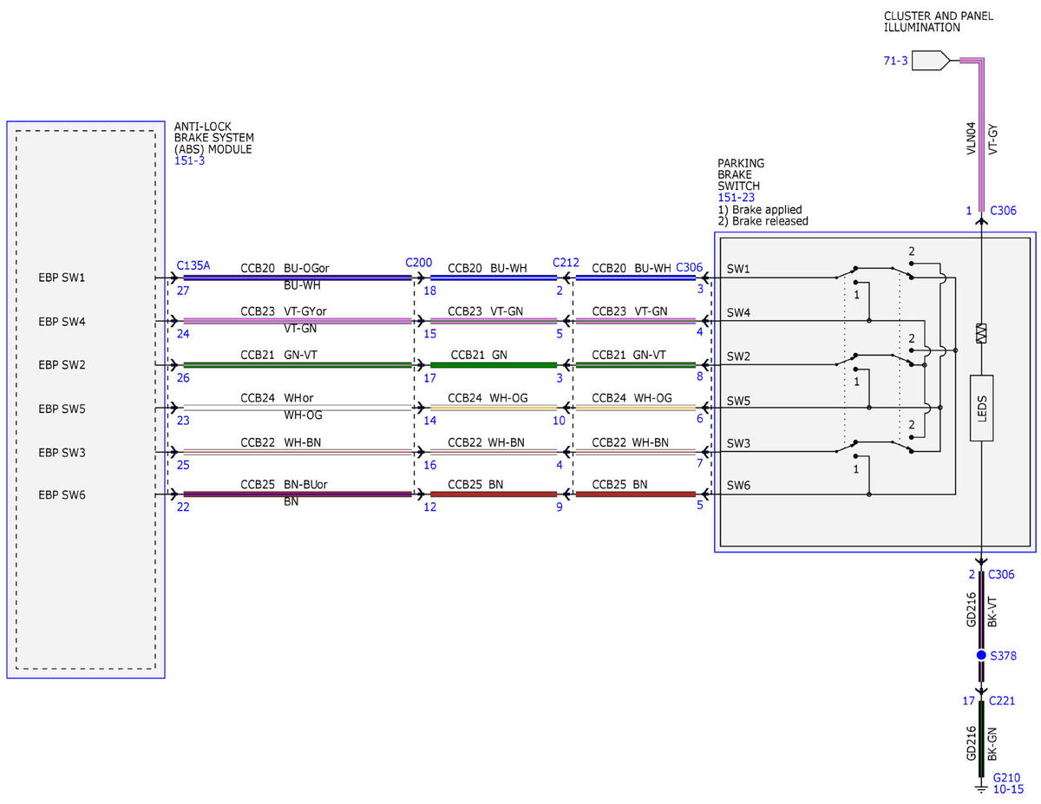Screen dimensions: 1041x804
Task: Click the S378 splice label
Action: (x=1003, y=656)
